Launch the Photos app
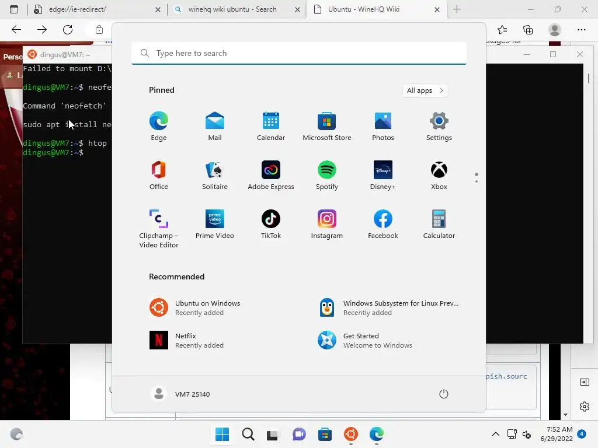The image size is (598, 448). (383, 126)
